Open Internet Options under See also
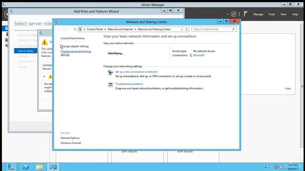The image size is (305, 171). click(70, 138)
